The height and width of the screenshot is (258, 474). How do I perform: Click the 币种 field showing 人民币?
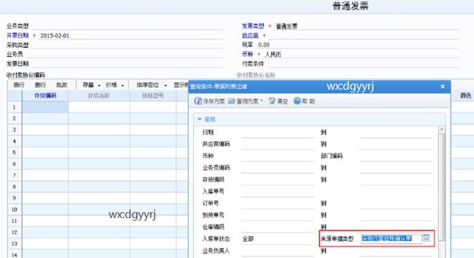pyautogui.click(x=361, y=54)
